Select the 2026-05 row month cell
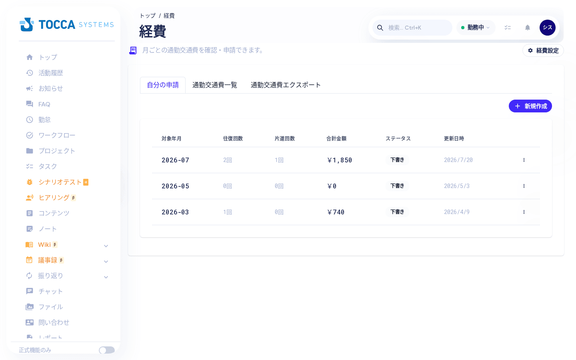 [x=175, y=186]
